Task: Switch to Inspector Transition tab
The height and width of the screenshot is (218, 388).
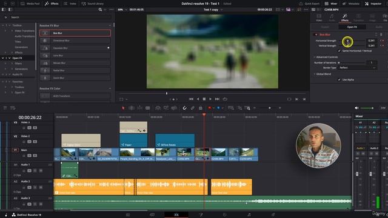Action: 358,18
